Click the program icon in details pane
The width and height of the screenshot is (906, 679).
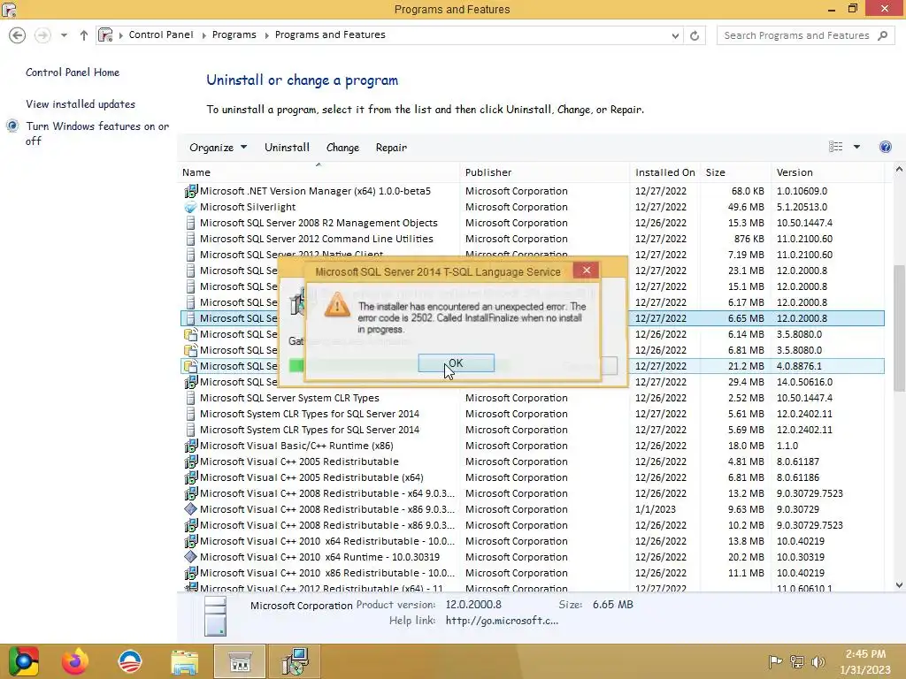point(215,616)
